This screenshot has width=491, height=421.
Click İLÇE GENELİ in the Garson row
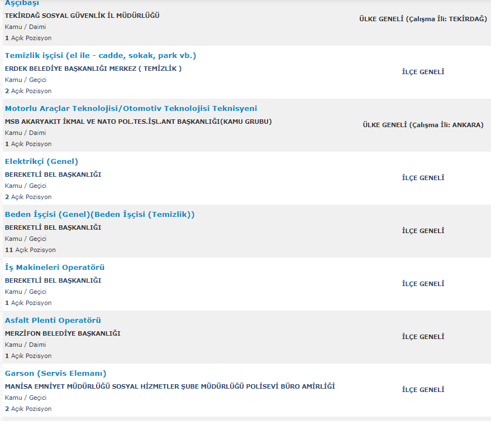(423, 390)
